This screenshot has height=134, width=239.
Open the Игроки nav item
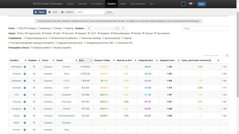pyautogui.click(x=70, y=4)
